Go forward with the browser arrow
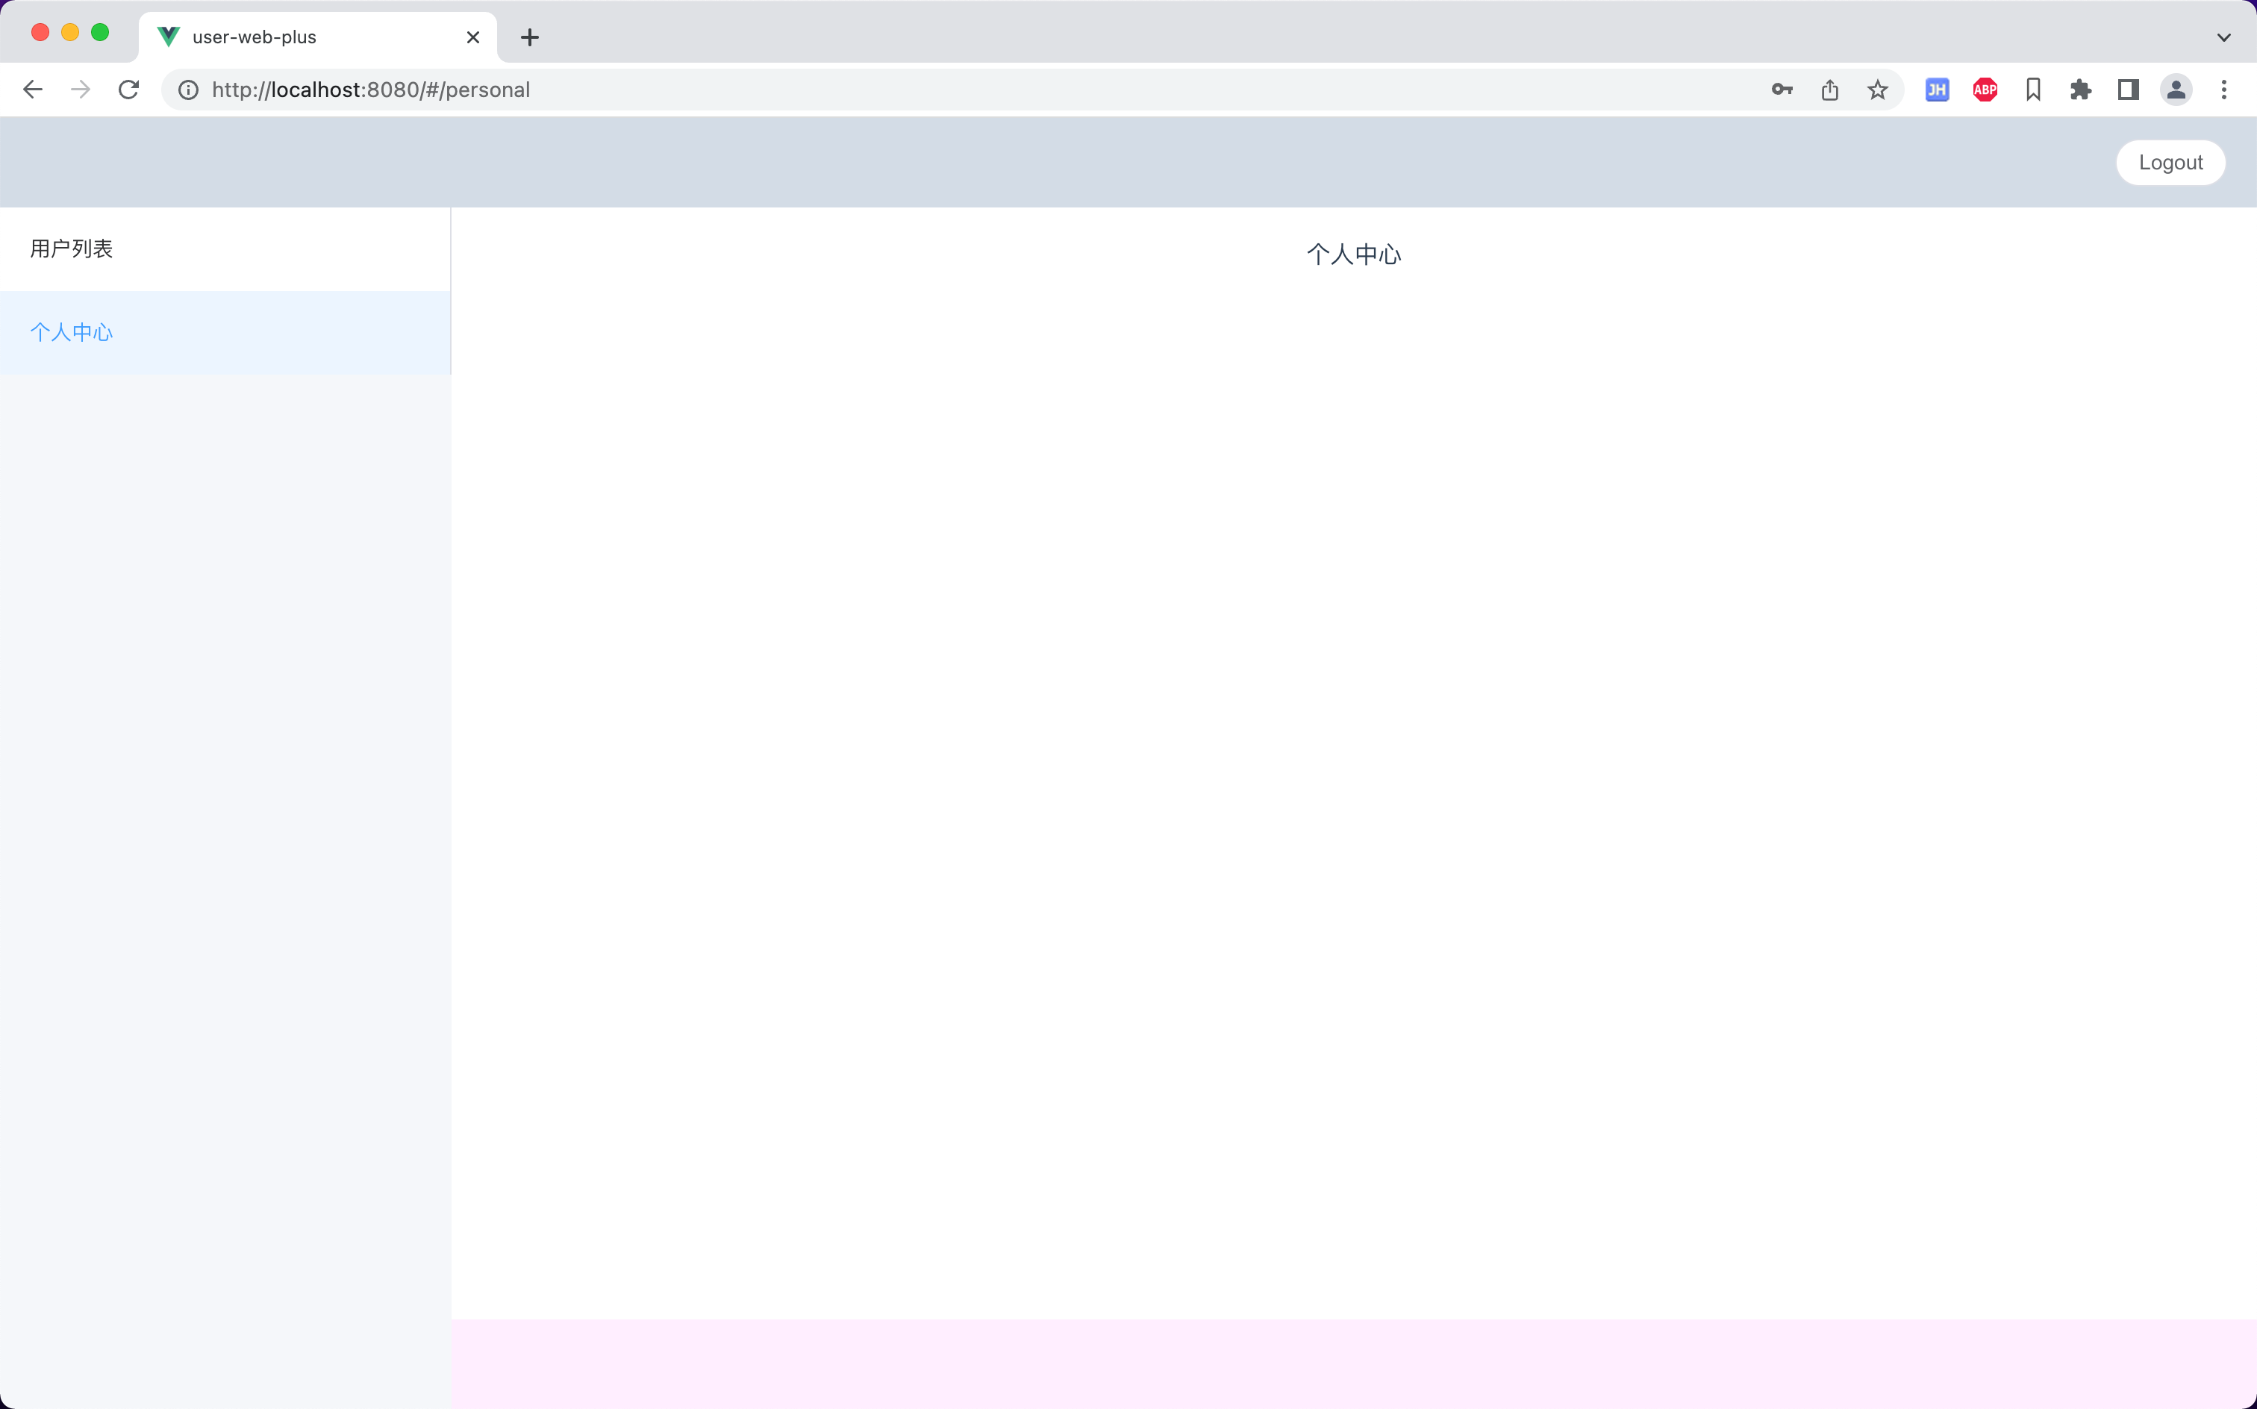The height and width of the screenshot is (1409, 2257). 81,90
